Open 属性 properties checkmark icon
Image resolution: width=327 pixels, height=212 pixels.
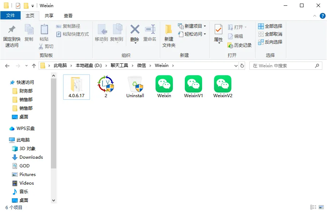218,30
